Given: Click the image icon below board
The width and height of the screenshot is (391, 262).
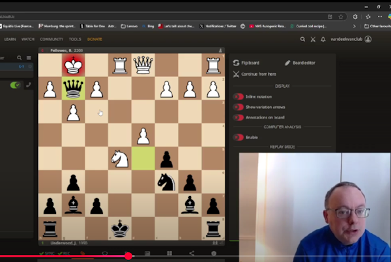Looking at the screenshot, I should (147, 254).
